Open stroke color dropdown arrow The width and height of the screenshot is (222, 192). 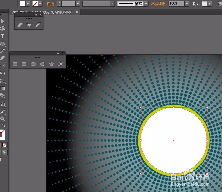(x=40, y=4)
